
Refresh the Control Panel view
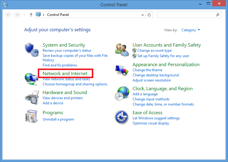click(149, 15)
